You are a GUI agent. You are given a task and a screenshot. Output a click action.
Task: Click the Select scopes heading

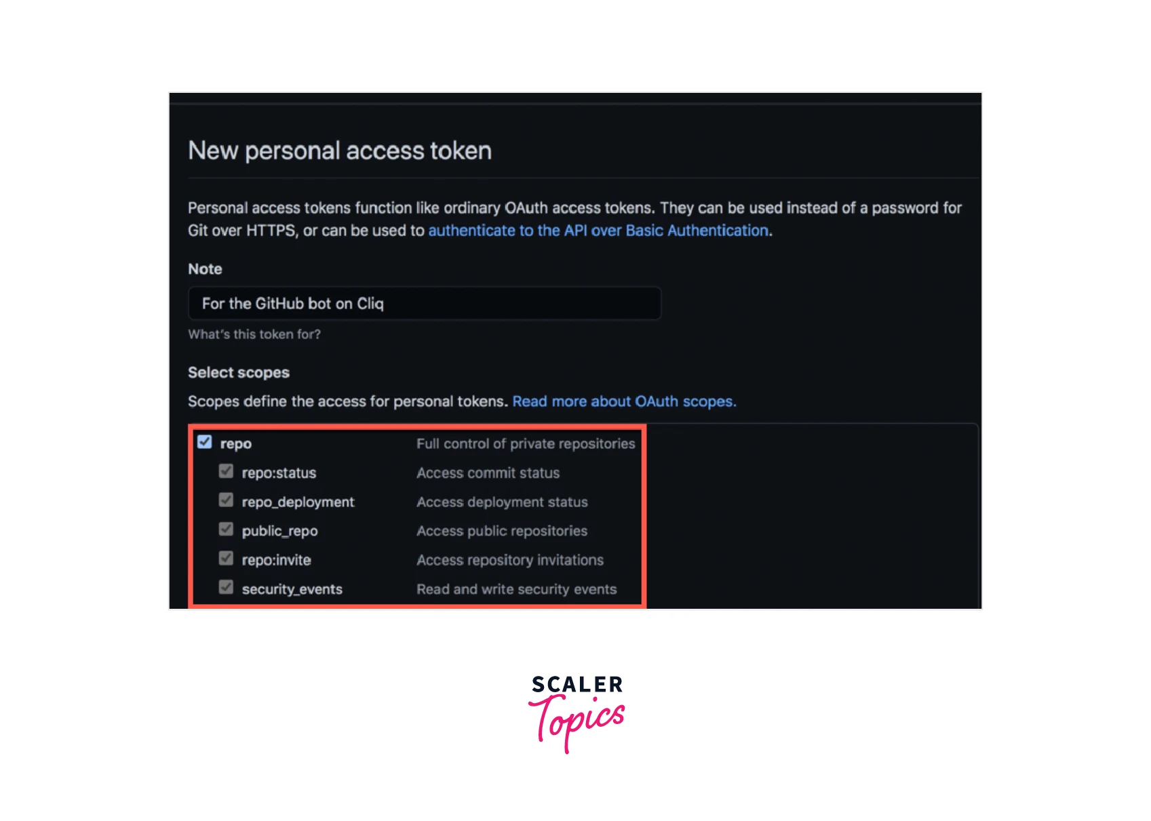coord(239,373)
